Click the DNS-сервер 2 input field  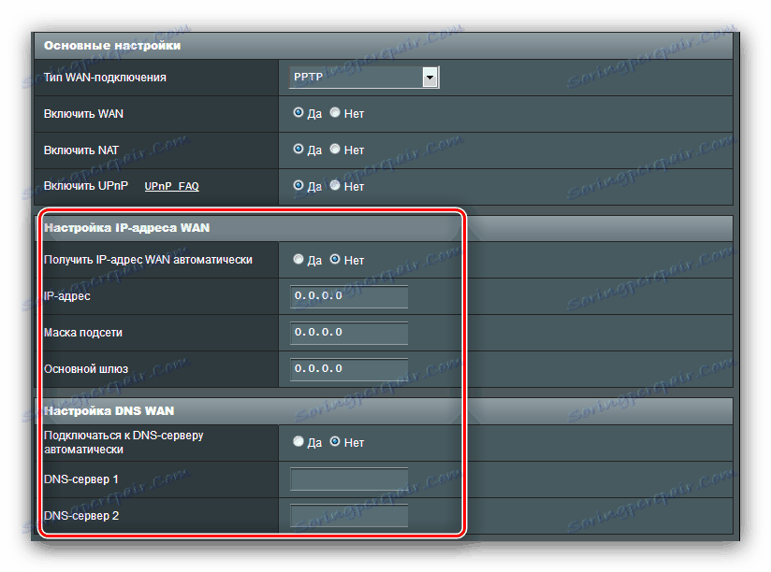(349, 515)
